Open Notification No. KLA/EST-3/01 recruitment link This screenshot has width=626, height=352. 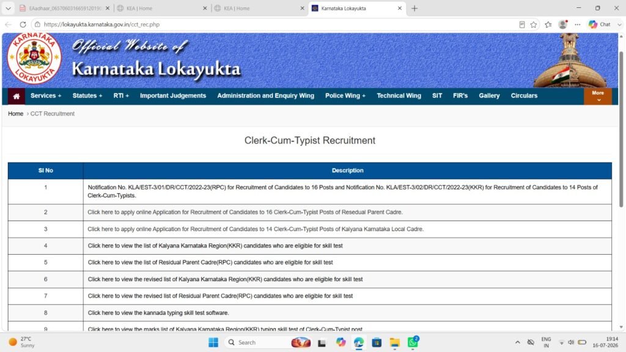pyautogui.click(x=342, y=191)
